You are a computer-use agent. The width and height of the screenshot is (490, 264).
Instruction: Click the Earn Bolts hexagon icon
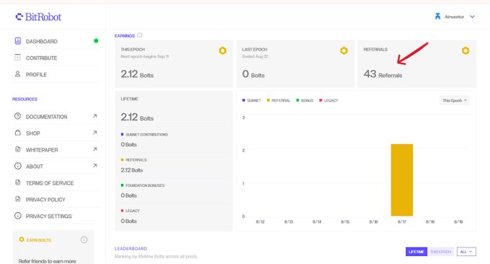pos(22,239)
